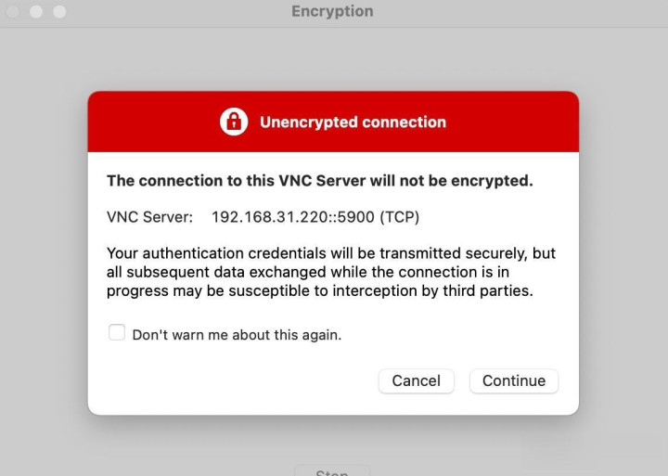Click the dimmed background below the dialog
Screen dimensions: 668x476
[x=186, y=444]
